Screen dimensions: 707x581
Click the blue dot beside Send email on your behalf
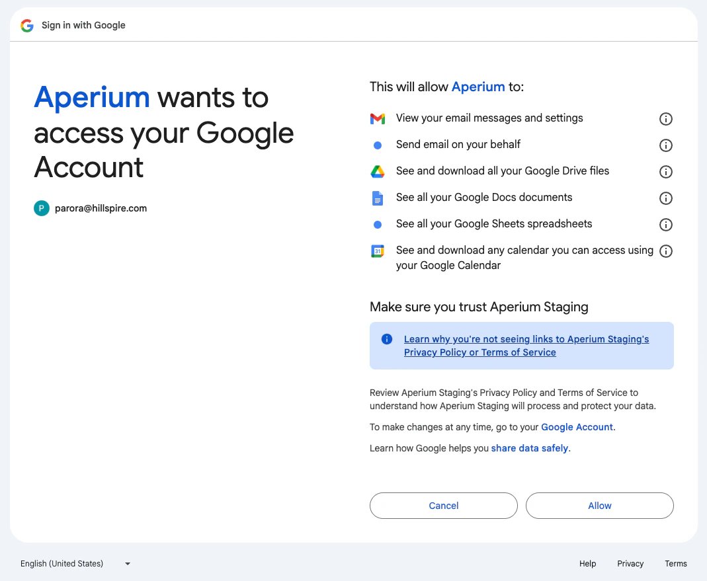pyautogui.click(x=378, y=145)
